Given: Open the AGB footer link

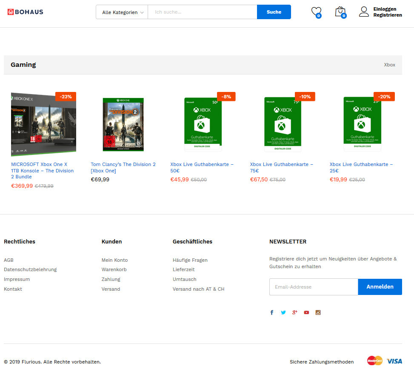Looking at the screenshot, I should click(x=9, y=260).
